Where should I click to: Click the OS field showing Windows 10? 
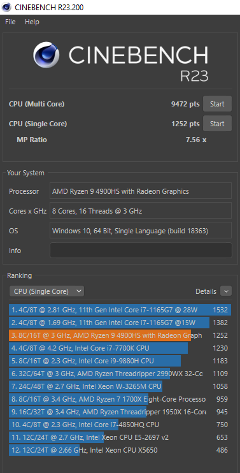tap(141, 231)
